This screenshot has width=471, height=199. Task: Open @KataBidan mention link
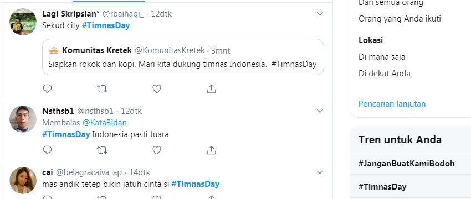[105, 123]
